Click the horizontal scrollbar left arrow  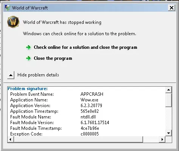pyautogui.click(x=11, y=139)
